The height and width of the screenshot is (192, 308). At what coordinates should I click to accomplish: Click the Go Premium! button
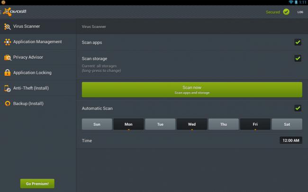[37, 183]
